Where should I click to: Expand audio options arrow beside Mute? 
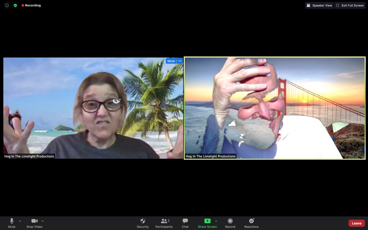[20, 221]
